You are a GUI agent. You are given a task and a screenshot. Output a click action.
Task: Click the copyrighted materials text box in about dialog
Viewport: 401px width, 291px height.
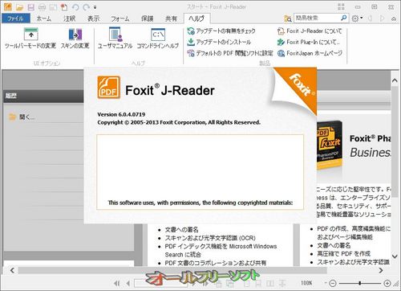click(x=200, y=172)
